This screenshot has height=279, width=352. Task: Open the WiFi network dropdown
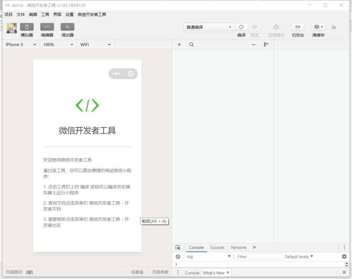click(x=95, y=45)
